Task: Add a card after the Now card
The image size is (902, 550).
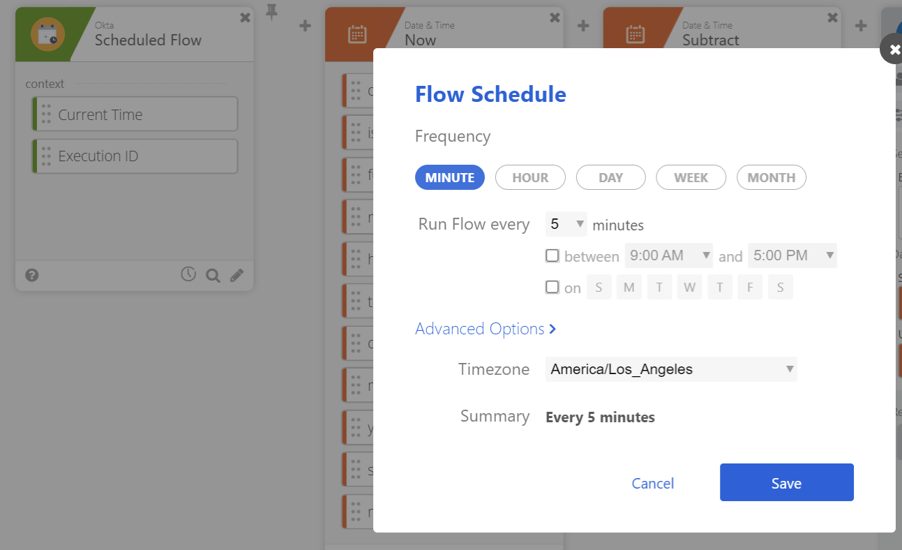Action: [583, 26]
